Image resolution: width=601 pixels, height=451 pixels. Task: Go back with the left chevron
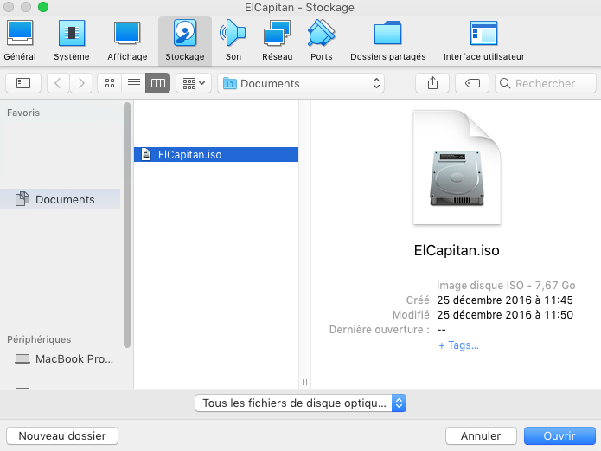tap(58, 83)
